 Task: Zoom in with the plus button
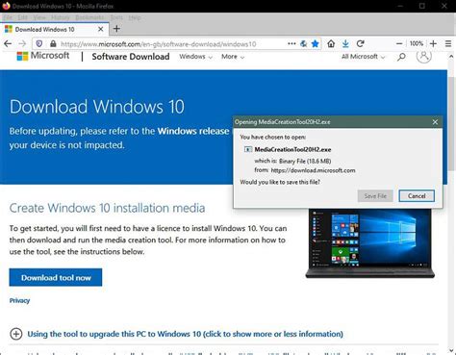click(x=433, y=43)
